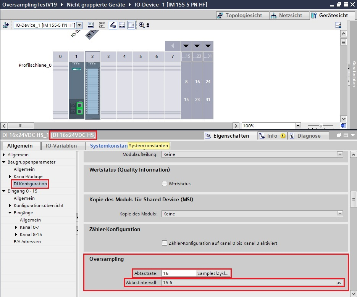Viewport: 357px width, 297px height.
Task: Click the overview navigation icon beside the zoom slider
Action: pos(344,125)
